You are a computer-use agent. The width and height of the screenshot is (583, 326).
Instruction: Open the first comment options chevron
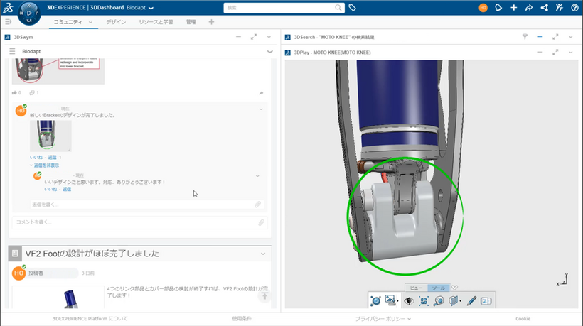(x=261, y=109)
